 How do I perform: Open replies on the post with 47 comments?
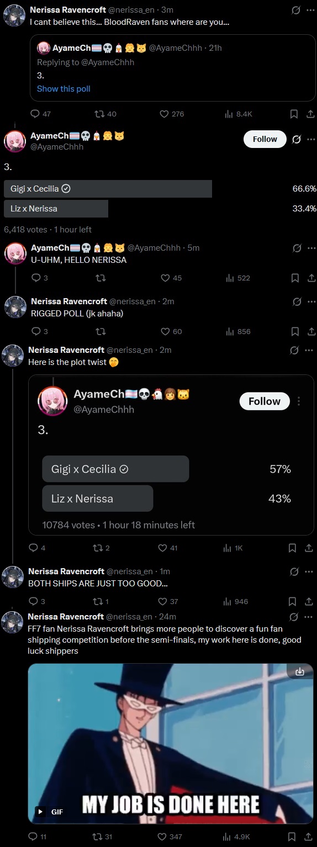(41, 114)
